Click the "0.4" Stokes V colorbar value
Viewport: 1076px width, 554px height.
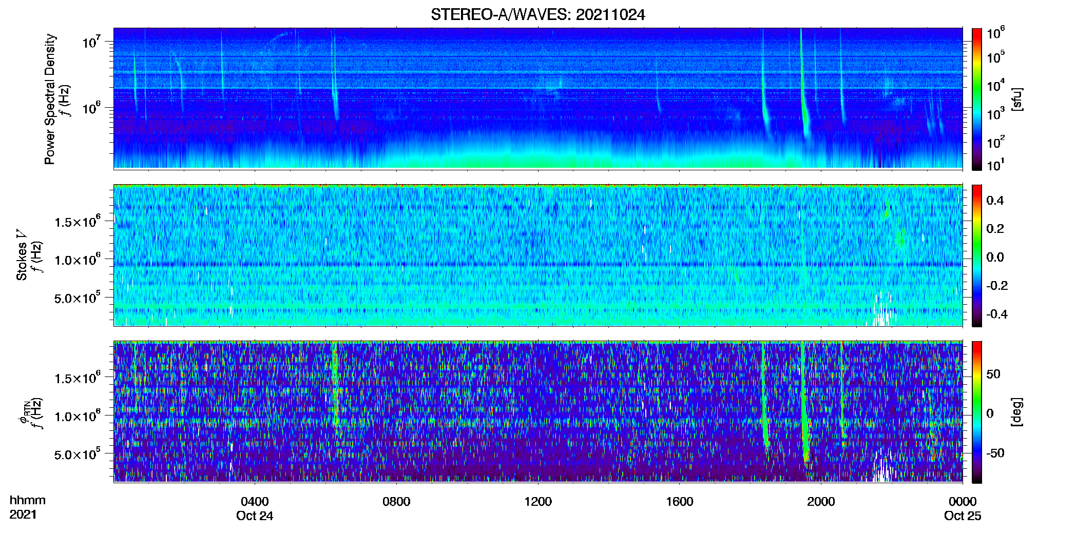click(995, 201)
